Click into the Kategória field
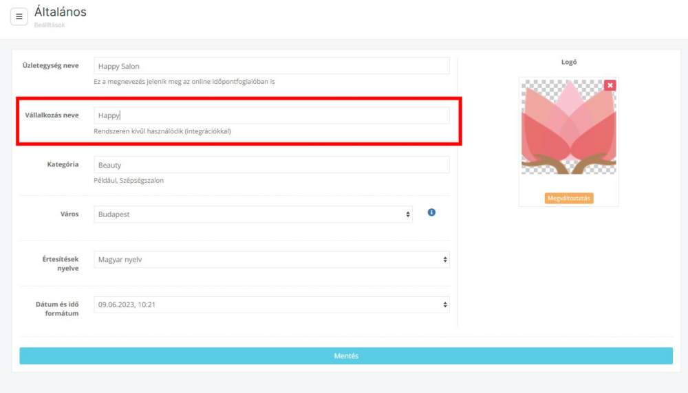Viewport: 688px width, 393px height. 272,165
